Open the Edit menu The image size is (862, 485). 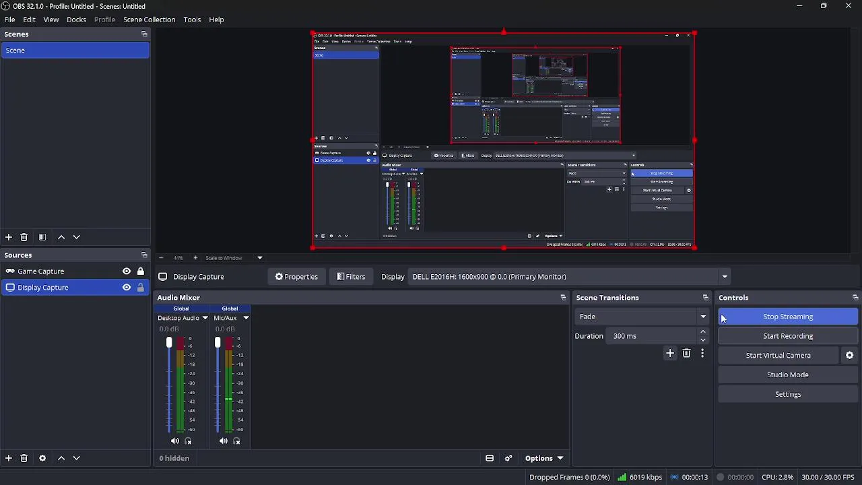[x=29, y=20]
